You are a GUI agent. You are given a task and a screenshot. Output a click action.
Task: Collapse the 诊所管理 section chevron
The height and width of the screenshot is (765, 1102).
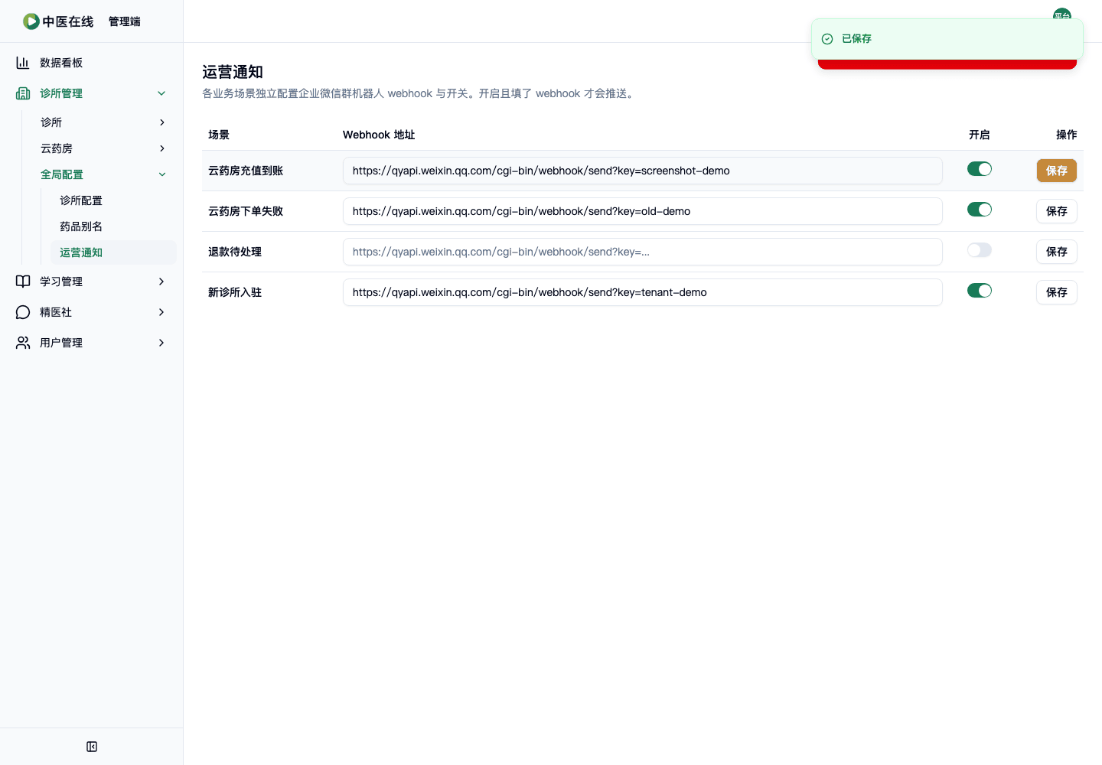(x=161, y=93)
